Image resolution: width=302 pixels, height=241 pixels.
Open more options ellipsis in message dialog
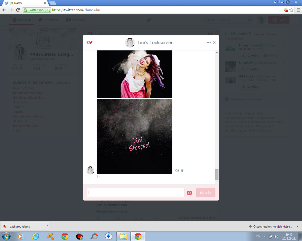pyautogui.click(x=208, y=43)
